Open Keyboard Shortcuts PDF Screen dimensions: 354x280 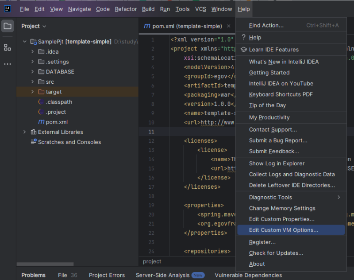coord(291,94)
